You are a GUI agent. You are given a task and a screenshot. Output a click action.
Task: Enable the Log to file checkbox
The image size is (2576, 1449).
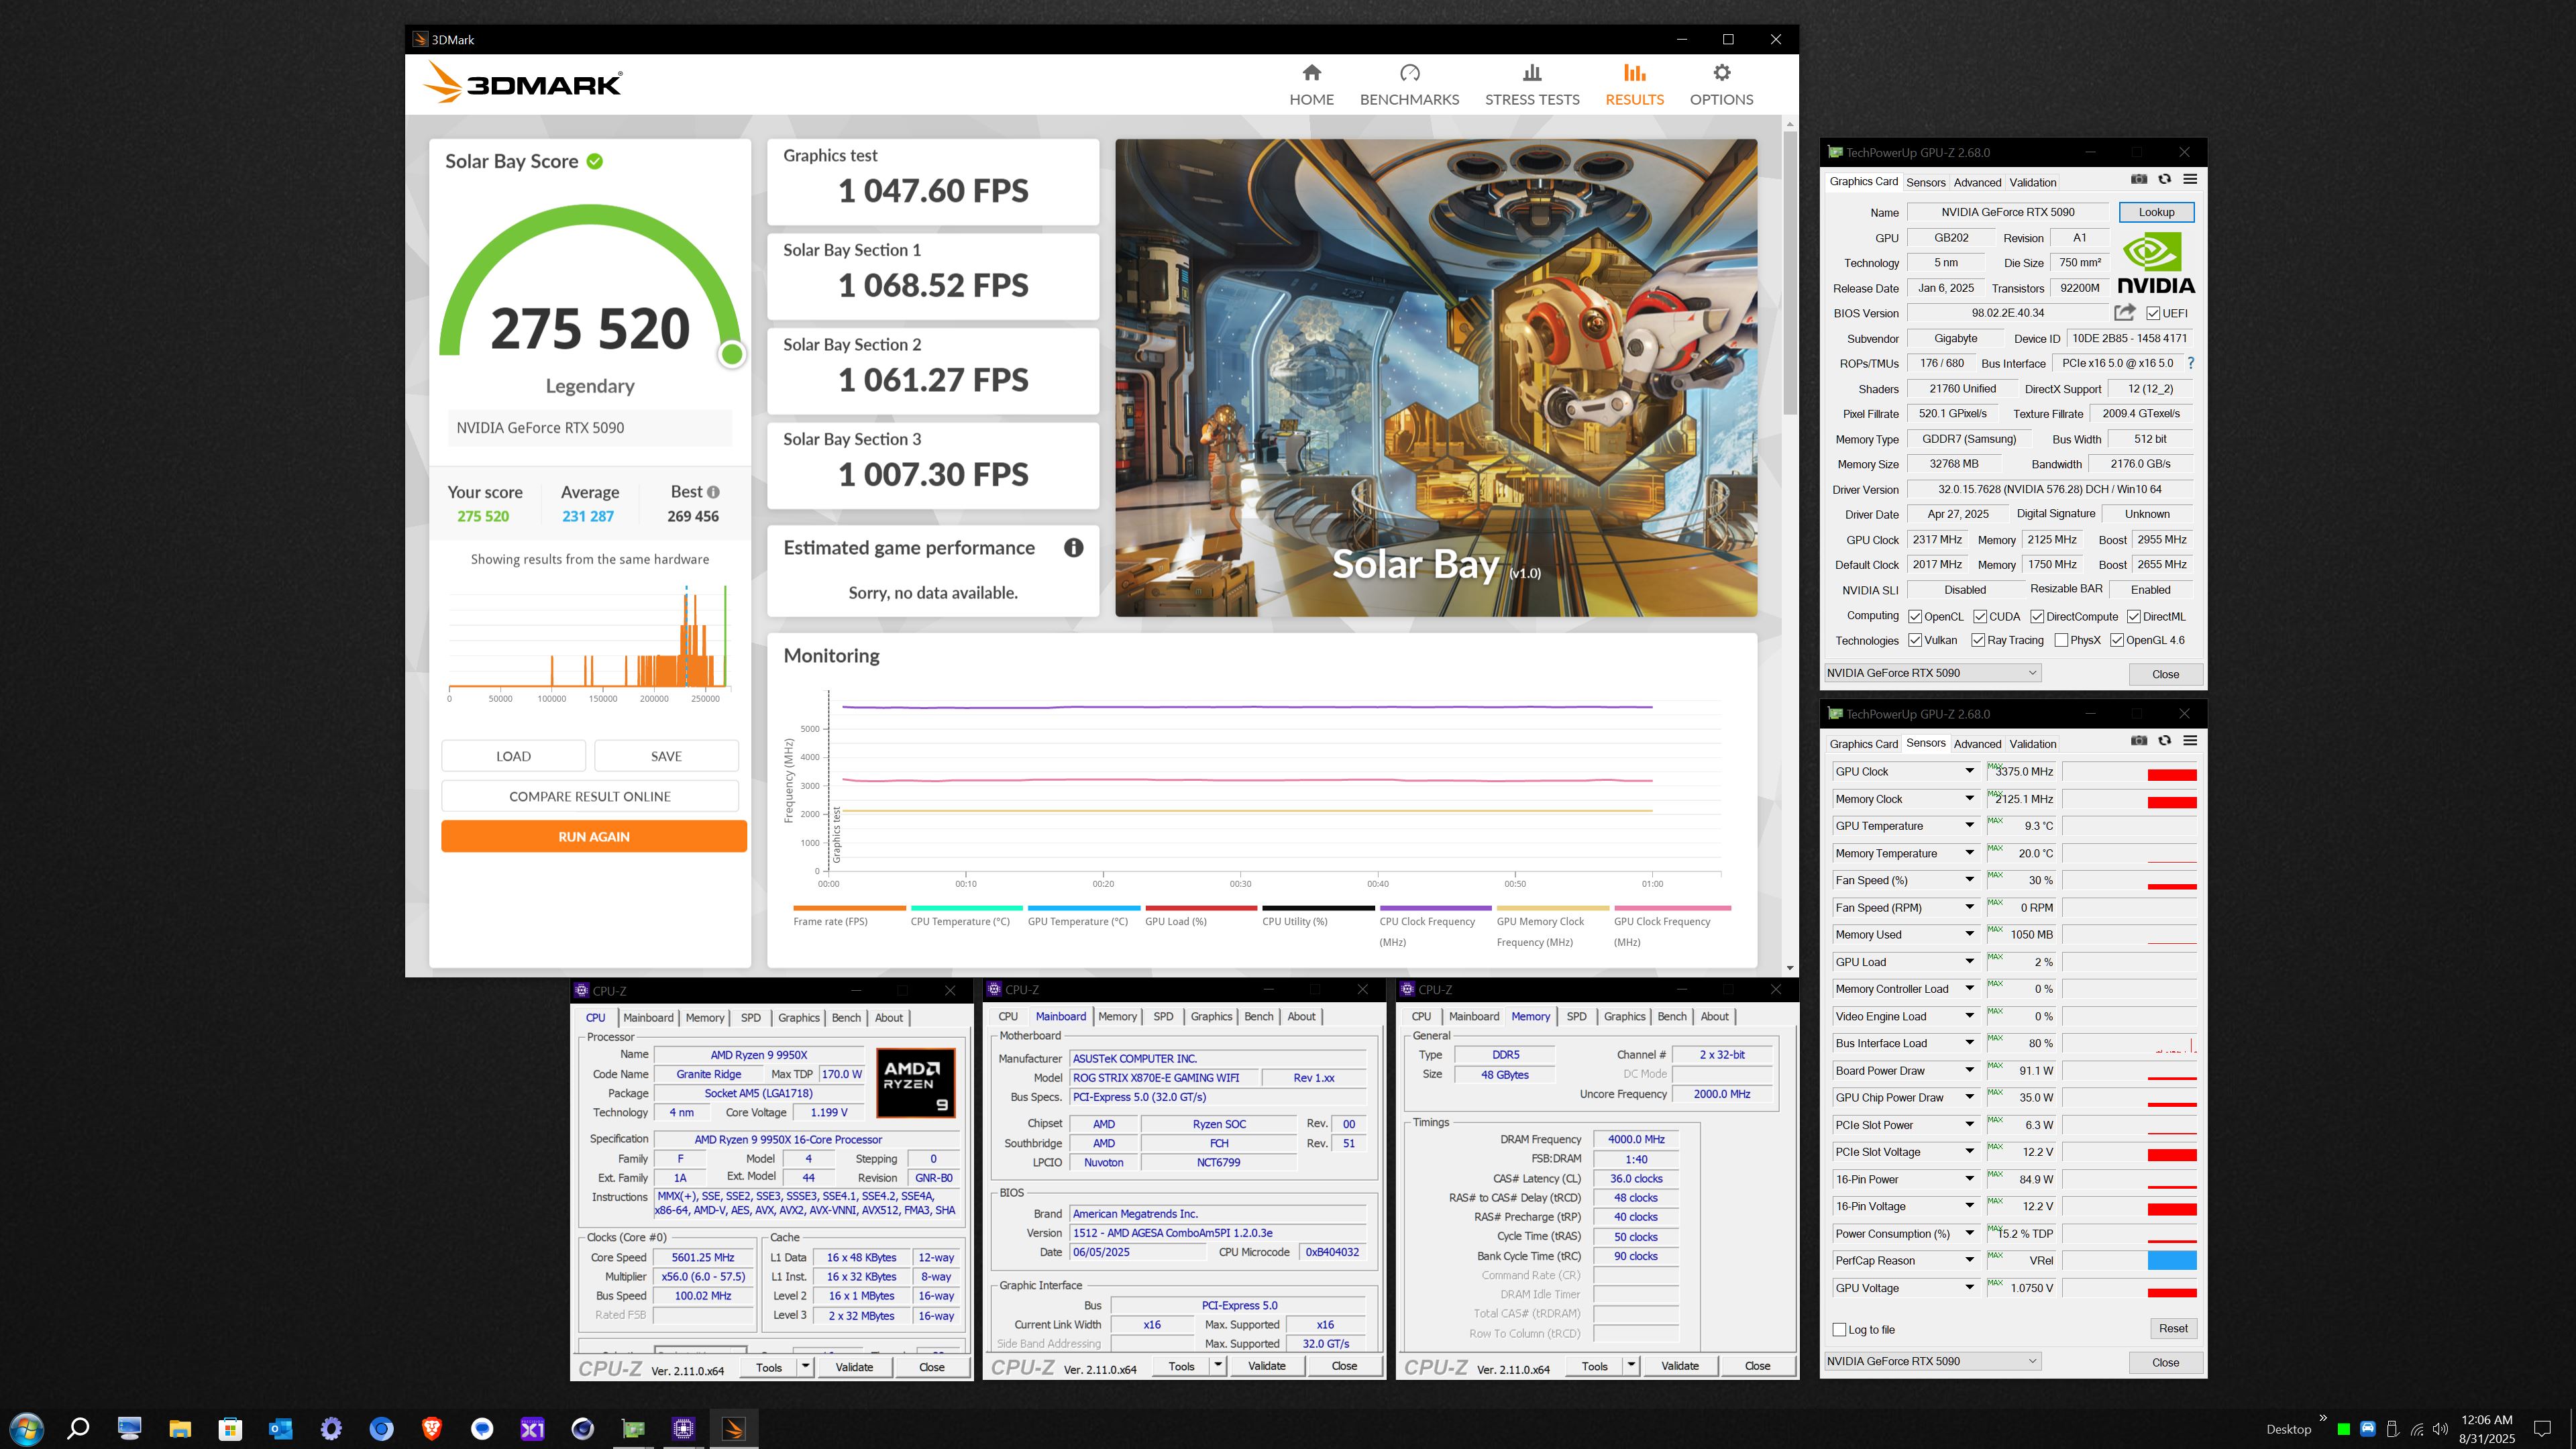click(1839, 1329)
